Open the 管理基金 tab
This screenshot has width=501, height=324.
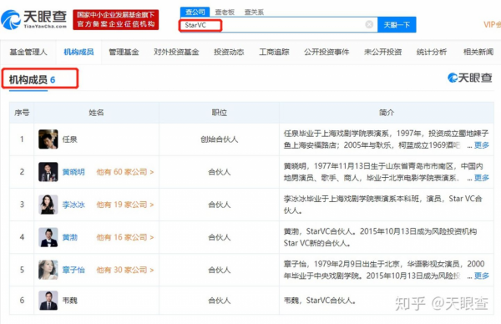pyautogui.click(x=124, y=52)
